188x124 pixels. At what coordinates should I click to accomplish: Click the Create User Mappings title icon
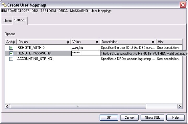coord(4,5)
